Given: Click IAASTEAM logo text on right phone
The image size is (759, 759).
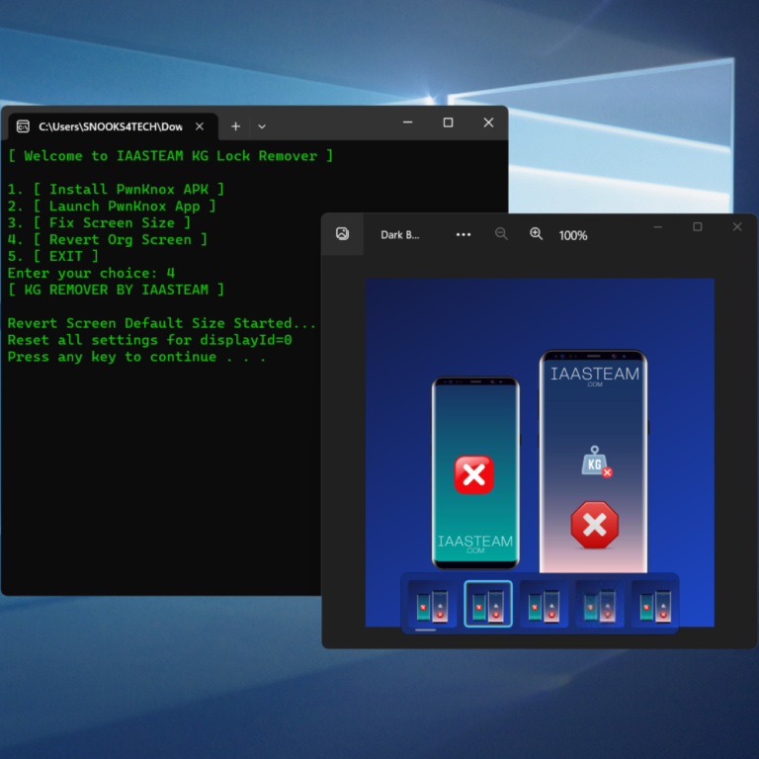Looking at the screenshot, I should click(x=594, y=376).
